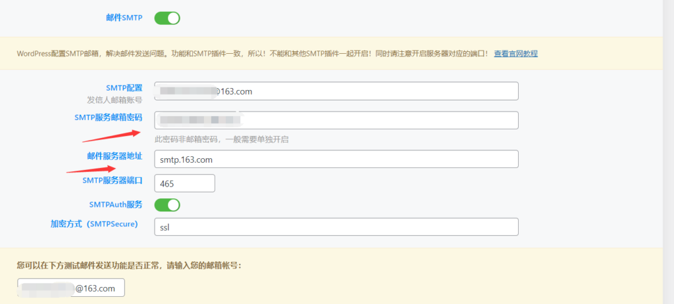
Task: Focus the SMTP服务邮箱密码 password field
Action: (x=336, y=120)
